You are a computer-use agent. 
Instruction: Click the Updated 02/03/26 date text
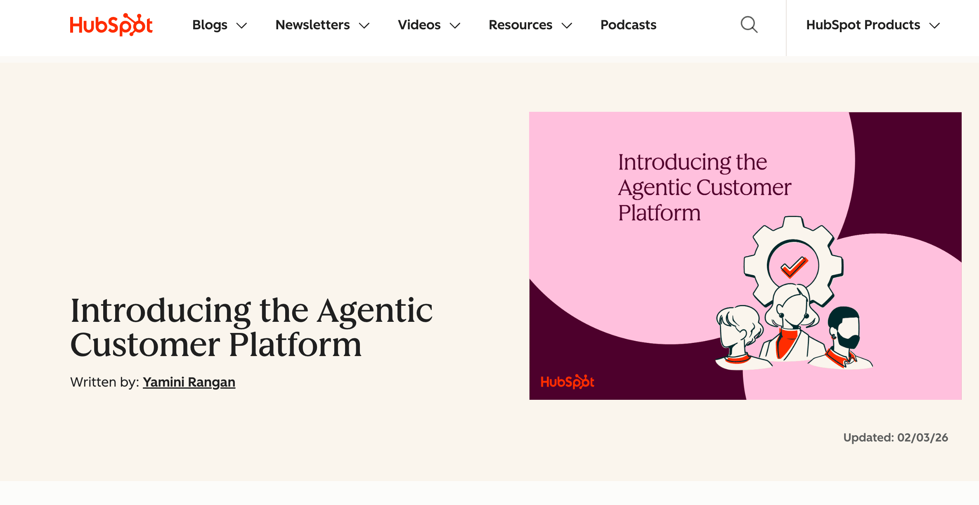tap(895, 437)
